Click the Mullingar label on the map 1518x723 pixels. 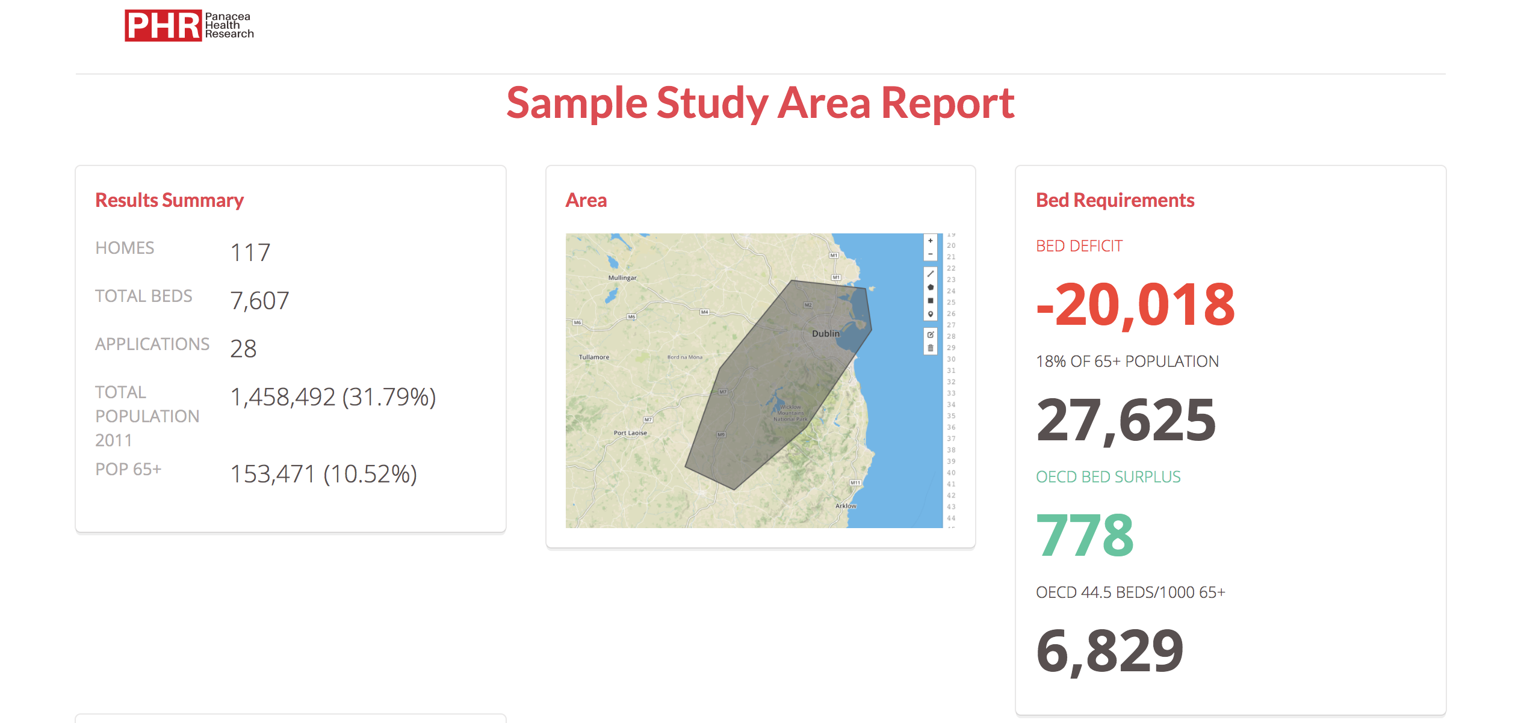click(622, 278)
